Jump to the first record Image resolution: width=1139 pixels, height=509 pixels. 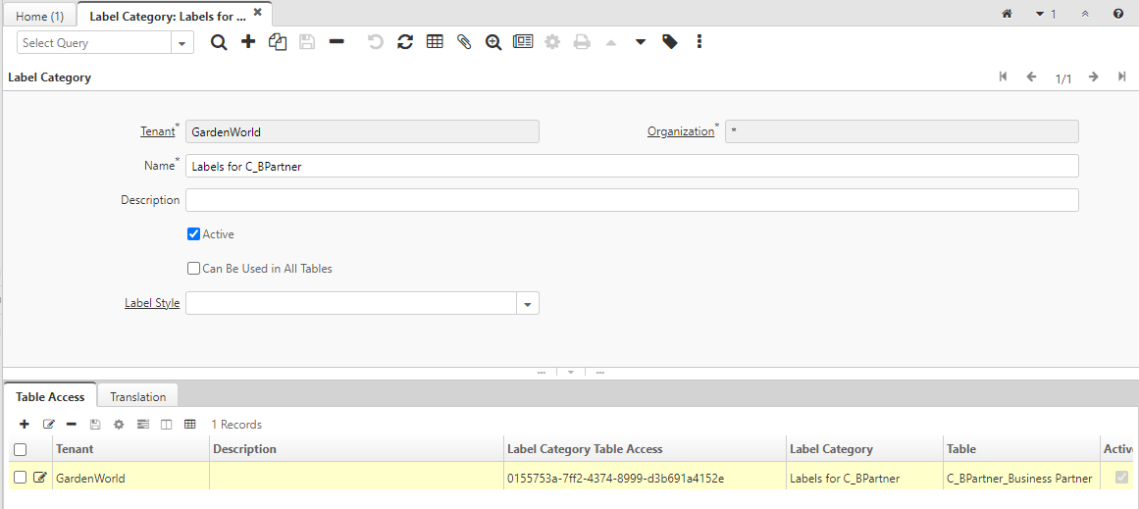(x=1004, y=76)
